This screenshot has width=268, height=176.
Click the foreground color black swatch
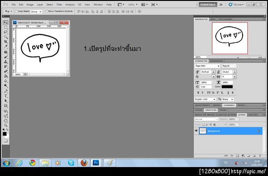click(4, 134)
